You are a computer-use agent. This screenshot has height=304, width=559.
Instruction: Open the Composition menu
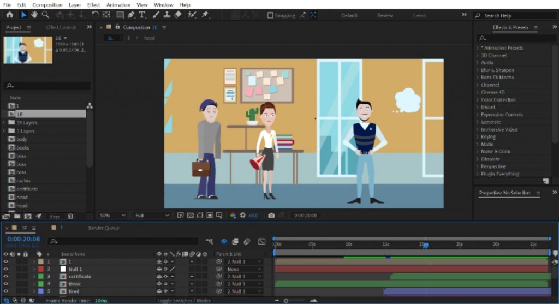[47, 5]
